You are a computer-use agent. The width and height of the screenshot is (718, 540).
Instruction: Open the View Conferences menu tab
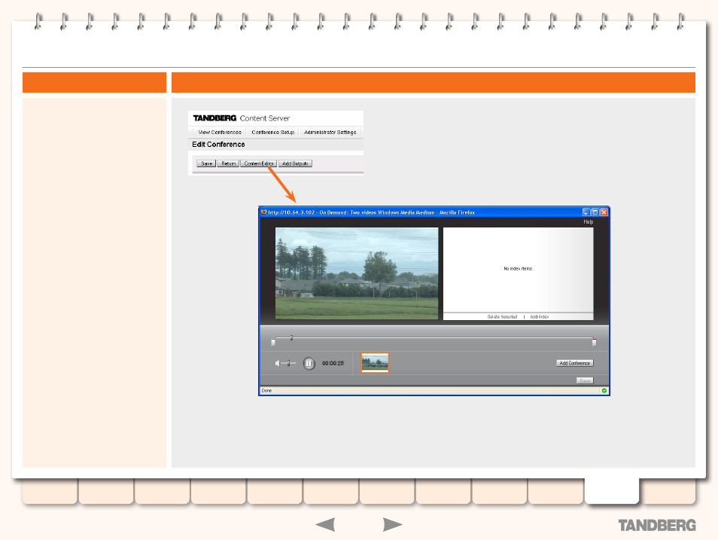(x=219, y=132)
